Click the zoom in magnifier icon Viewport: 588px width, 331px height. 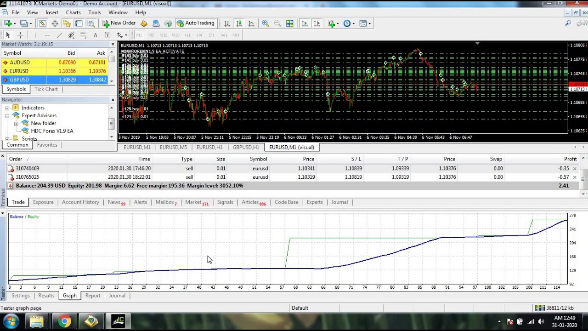pos(266,23)
